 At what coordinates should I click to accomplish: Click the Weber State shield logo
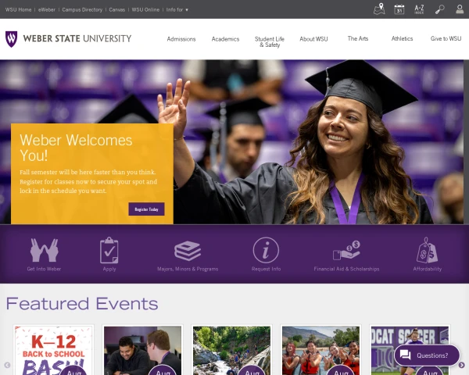pyautogui.click(x=12, y=39)
